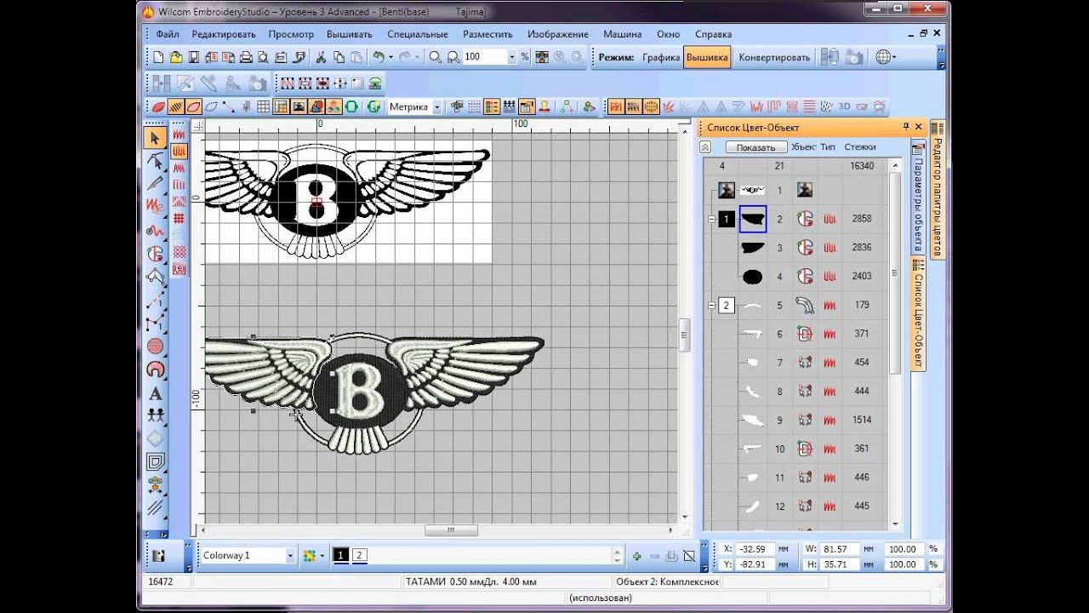Select the red striped circle fill tool
The image size is (1089, 613).
155,346
